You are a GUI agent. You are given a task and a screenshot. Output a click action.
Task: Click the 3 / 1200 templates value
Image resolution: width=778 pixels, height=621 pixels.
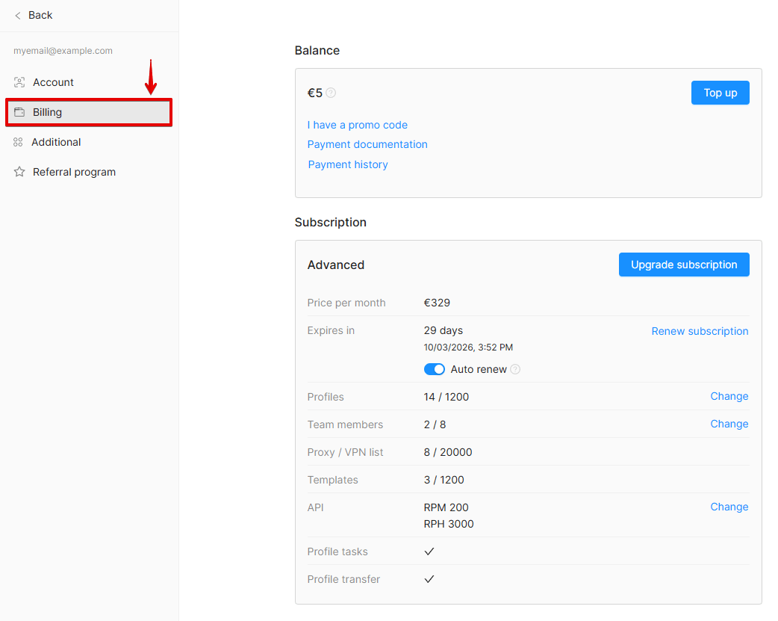[444, 480]
